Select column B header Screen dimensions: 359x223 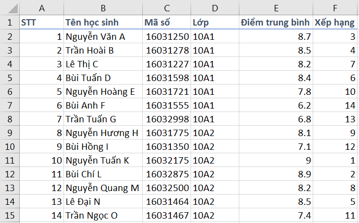pyautogui.click(x=103, y=8)
